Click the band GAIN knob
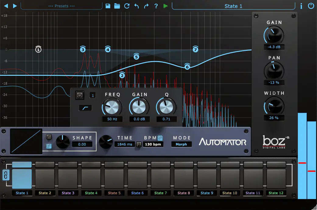 pos(139,107)
